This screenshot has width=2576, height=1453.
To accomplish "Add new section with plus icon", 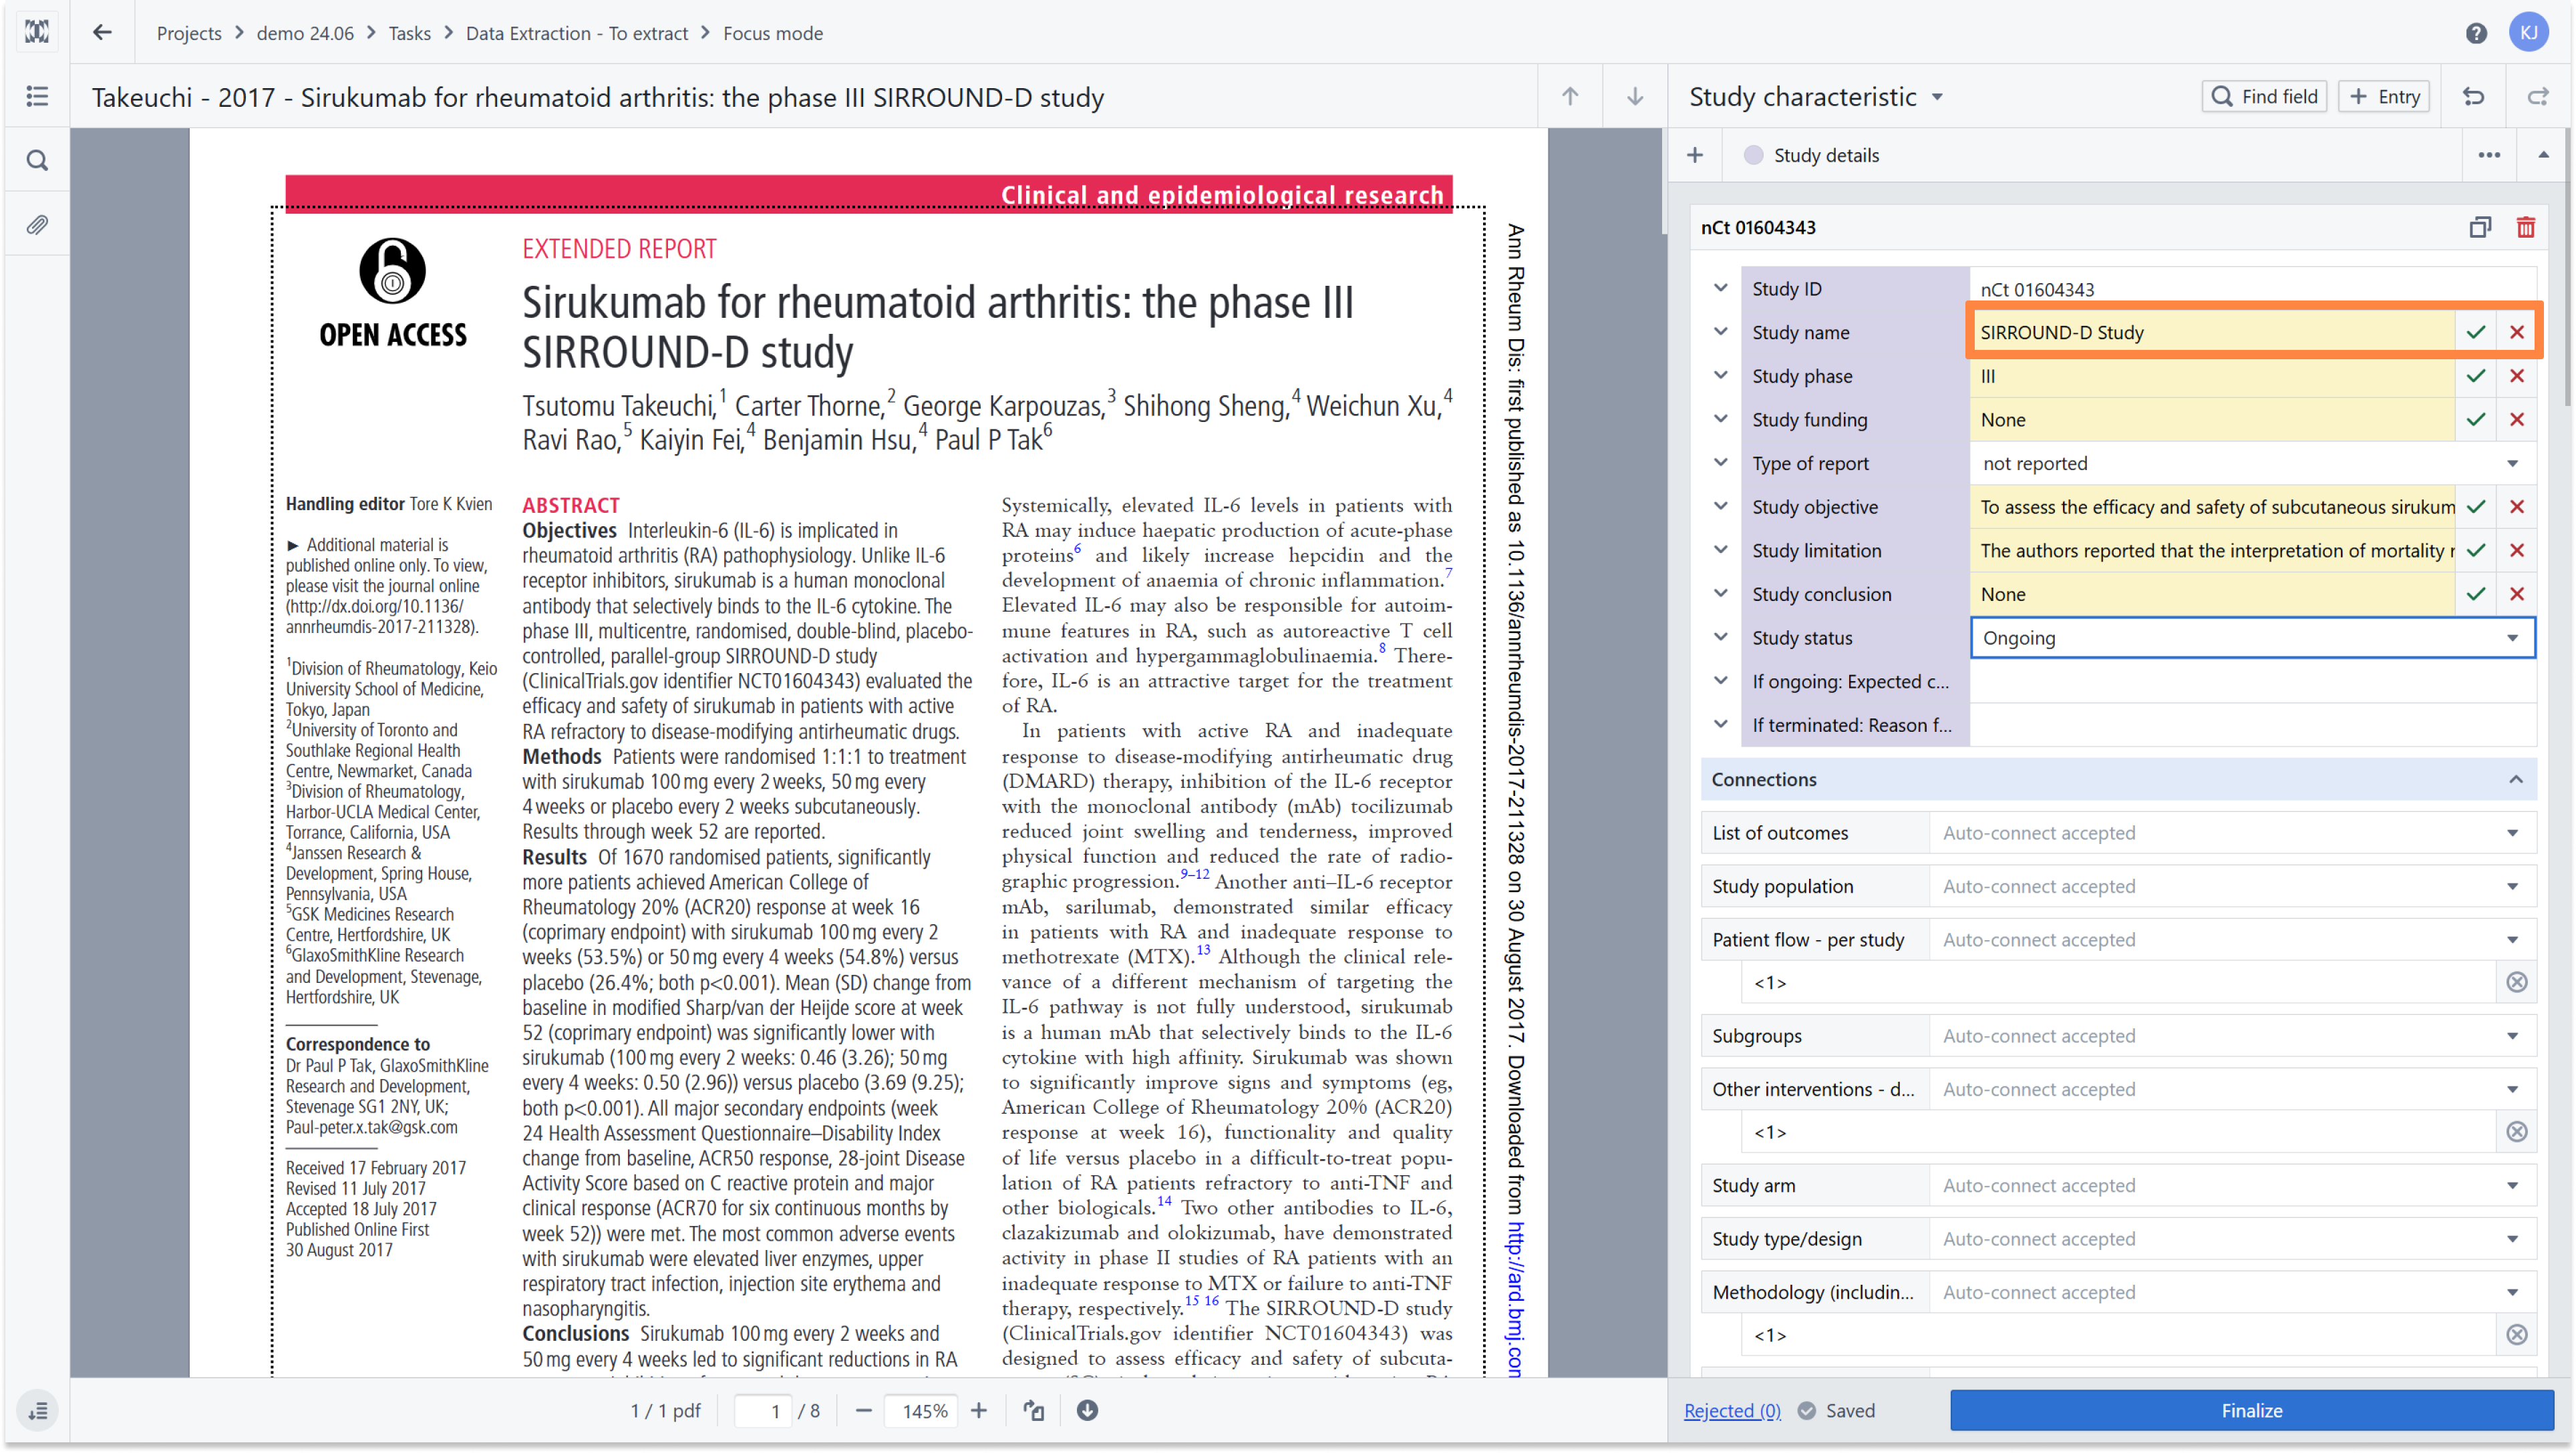I will [x=1695, y=155].
